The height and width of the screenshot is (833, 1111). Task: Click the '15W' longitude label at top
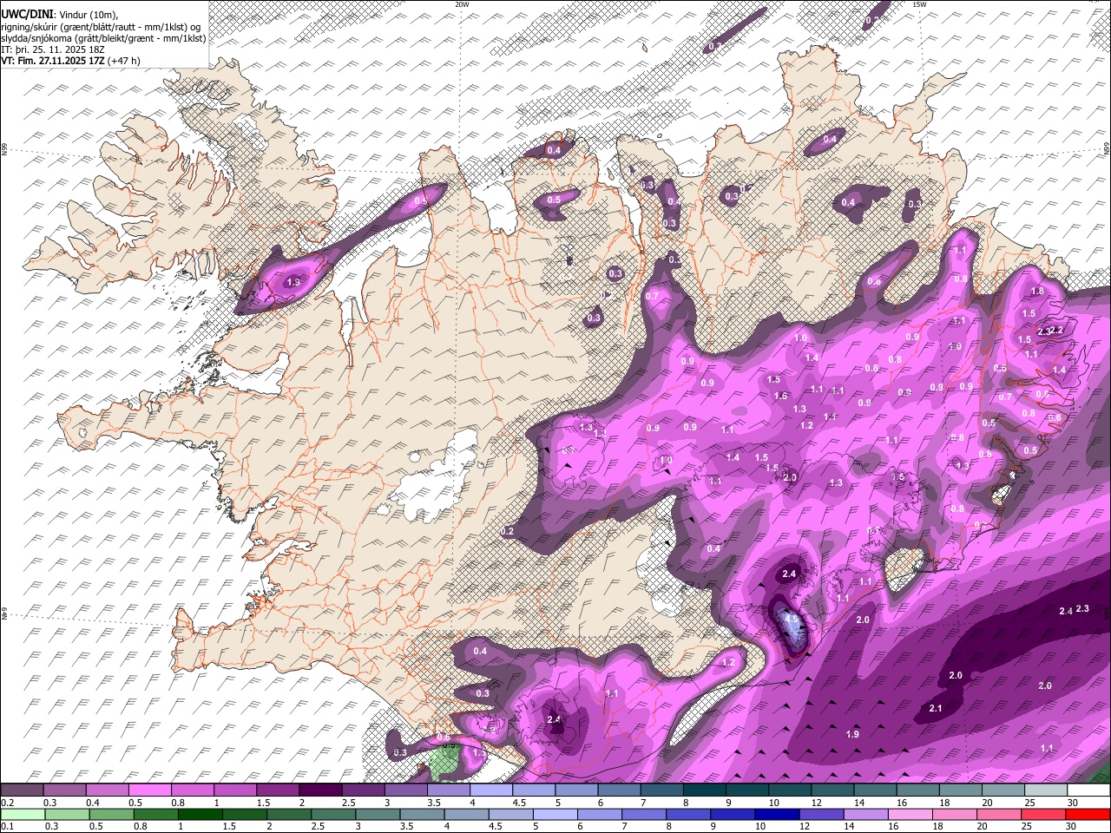tap(919, 4)
